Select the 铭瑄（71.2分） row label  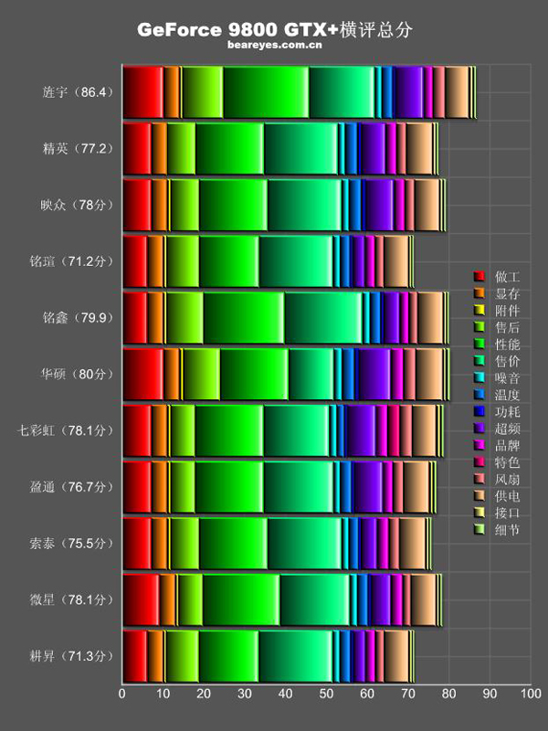[72, 261]
